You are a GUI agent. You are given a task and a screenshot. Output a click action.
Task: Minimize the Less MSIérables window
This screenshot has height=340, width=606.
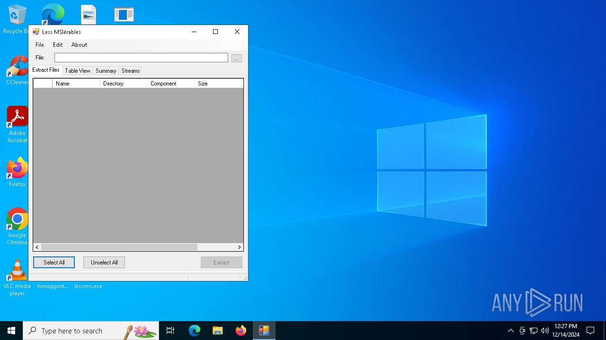[194, 32]
